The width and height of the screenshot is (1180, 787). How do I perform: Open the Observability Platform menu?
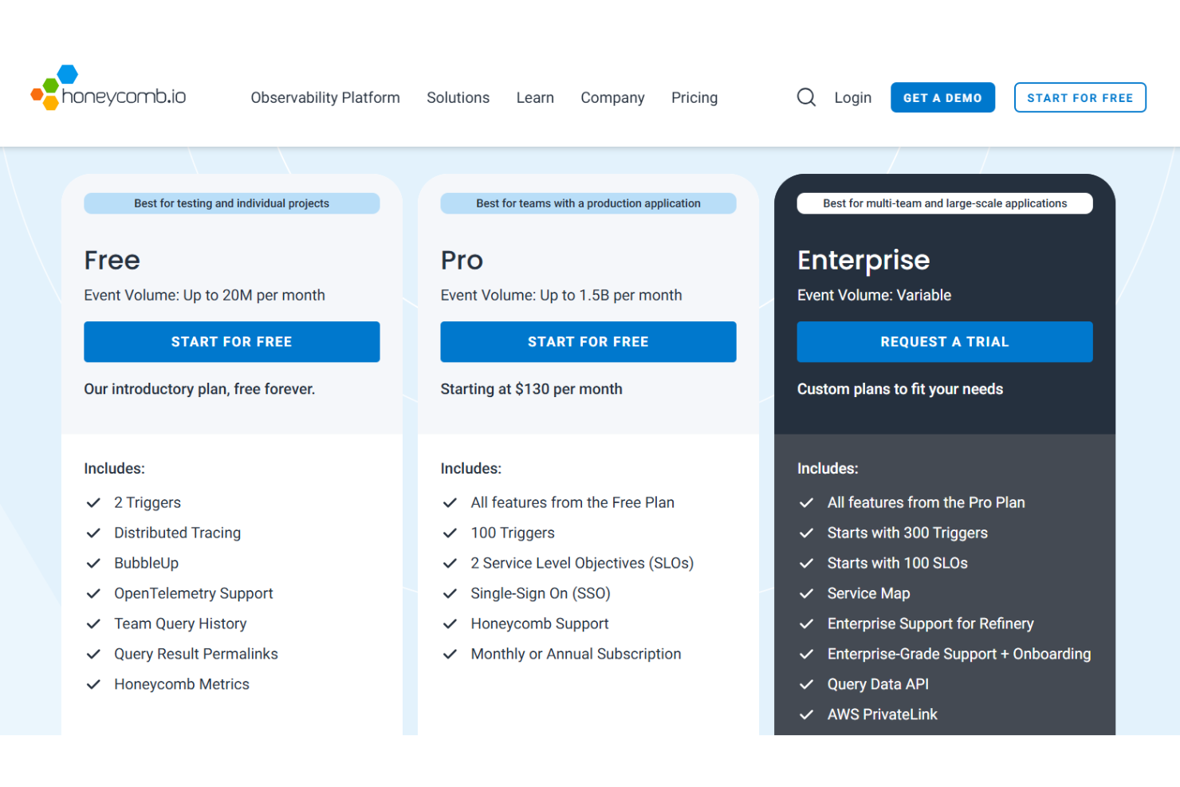[325, 97]
